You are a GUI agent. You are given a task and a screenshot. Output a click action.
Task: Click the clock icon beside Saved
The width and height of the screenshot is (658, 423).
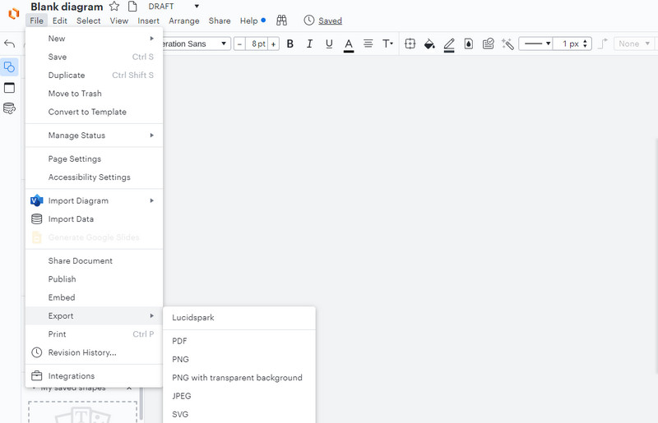309,20
